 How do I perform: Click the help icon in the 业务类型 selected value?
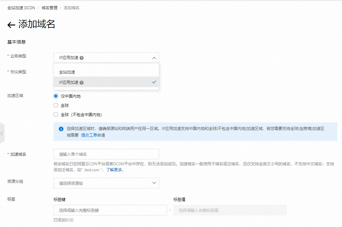tap(82, 58)
